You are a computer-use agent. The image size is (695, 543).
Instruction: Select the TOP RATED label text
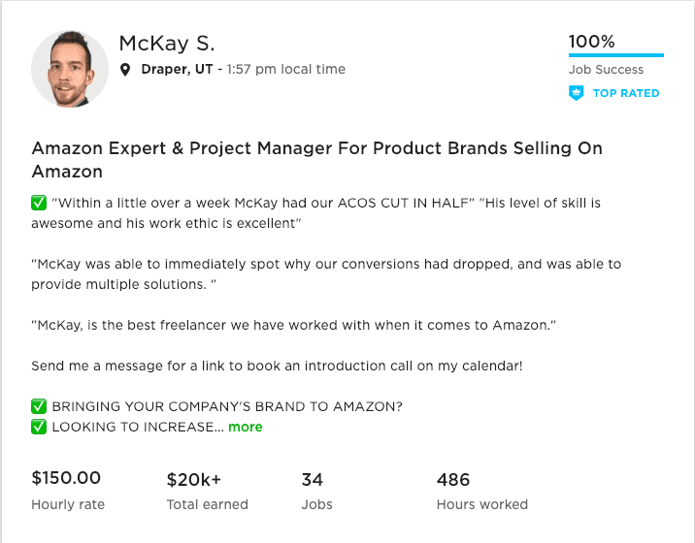click(626, 93)
